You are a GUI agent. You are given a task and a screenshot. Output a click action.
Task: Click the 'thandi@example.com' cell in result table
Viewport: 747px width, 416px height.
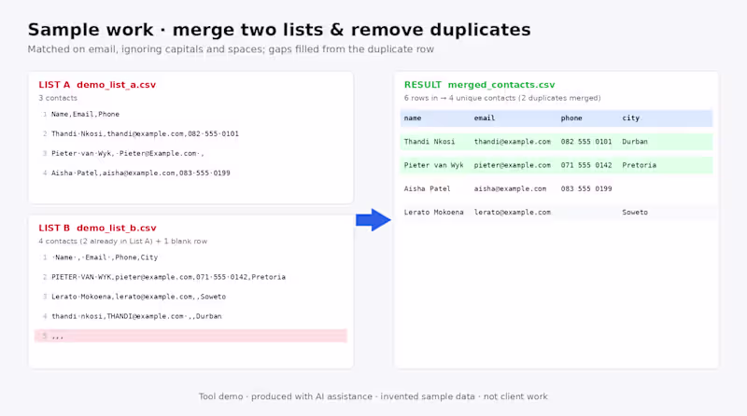click(512, 142)
